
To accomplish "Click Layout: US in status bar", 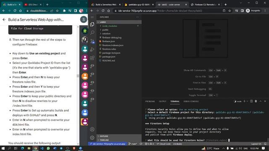I will (256, 144).
